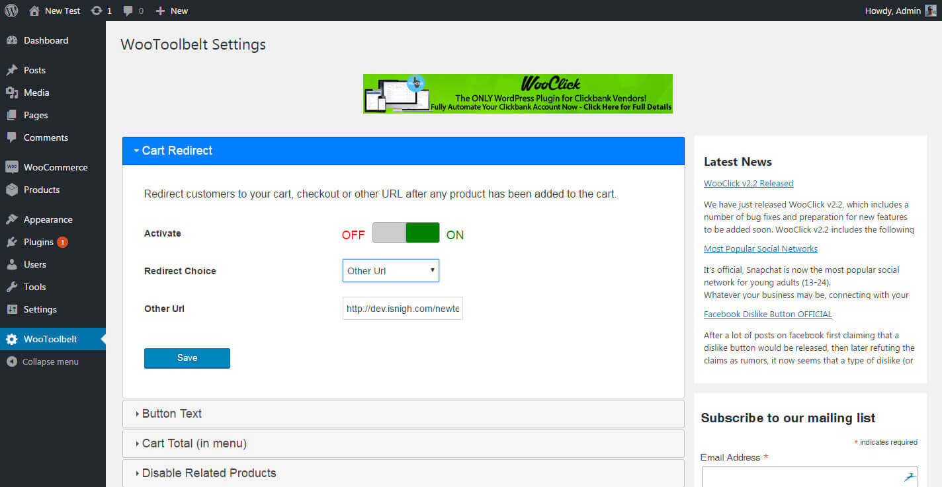This screenshot has width=942, height=487.
Task: Expand the Disable Related Products section
Action: (x=404, y=473)
